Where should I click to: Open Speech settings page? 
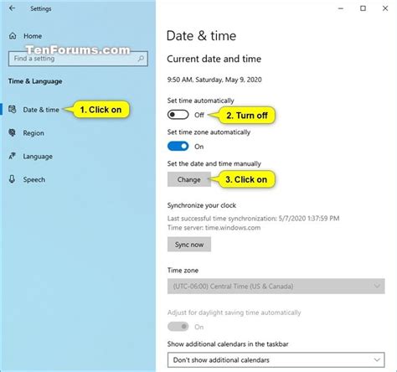coord(34,179)
